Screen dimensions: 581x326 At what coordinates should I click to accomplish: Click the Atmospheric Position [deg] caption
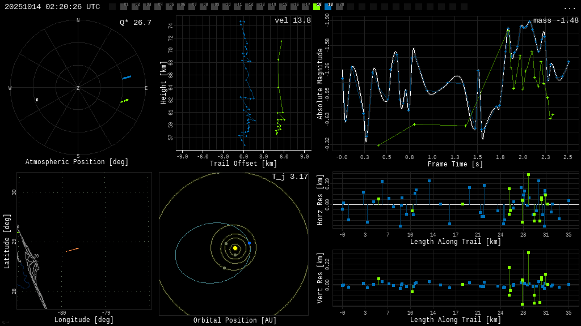(77, 162)
